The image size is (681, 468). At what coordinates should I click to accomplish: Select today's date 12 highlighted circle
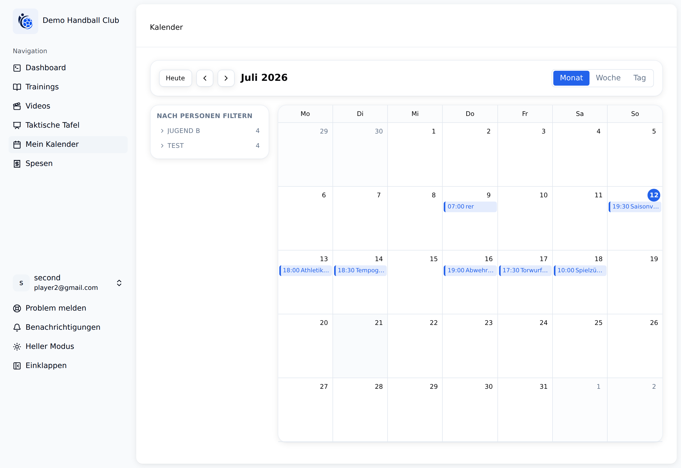[x=654, y=195]
